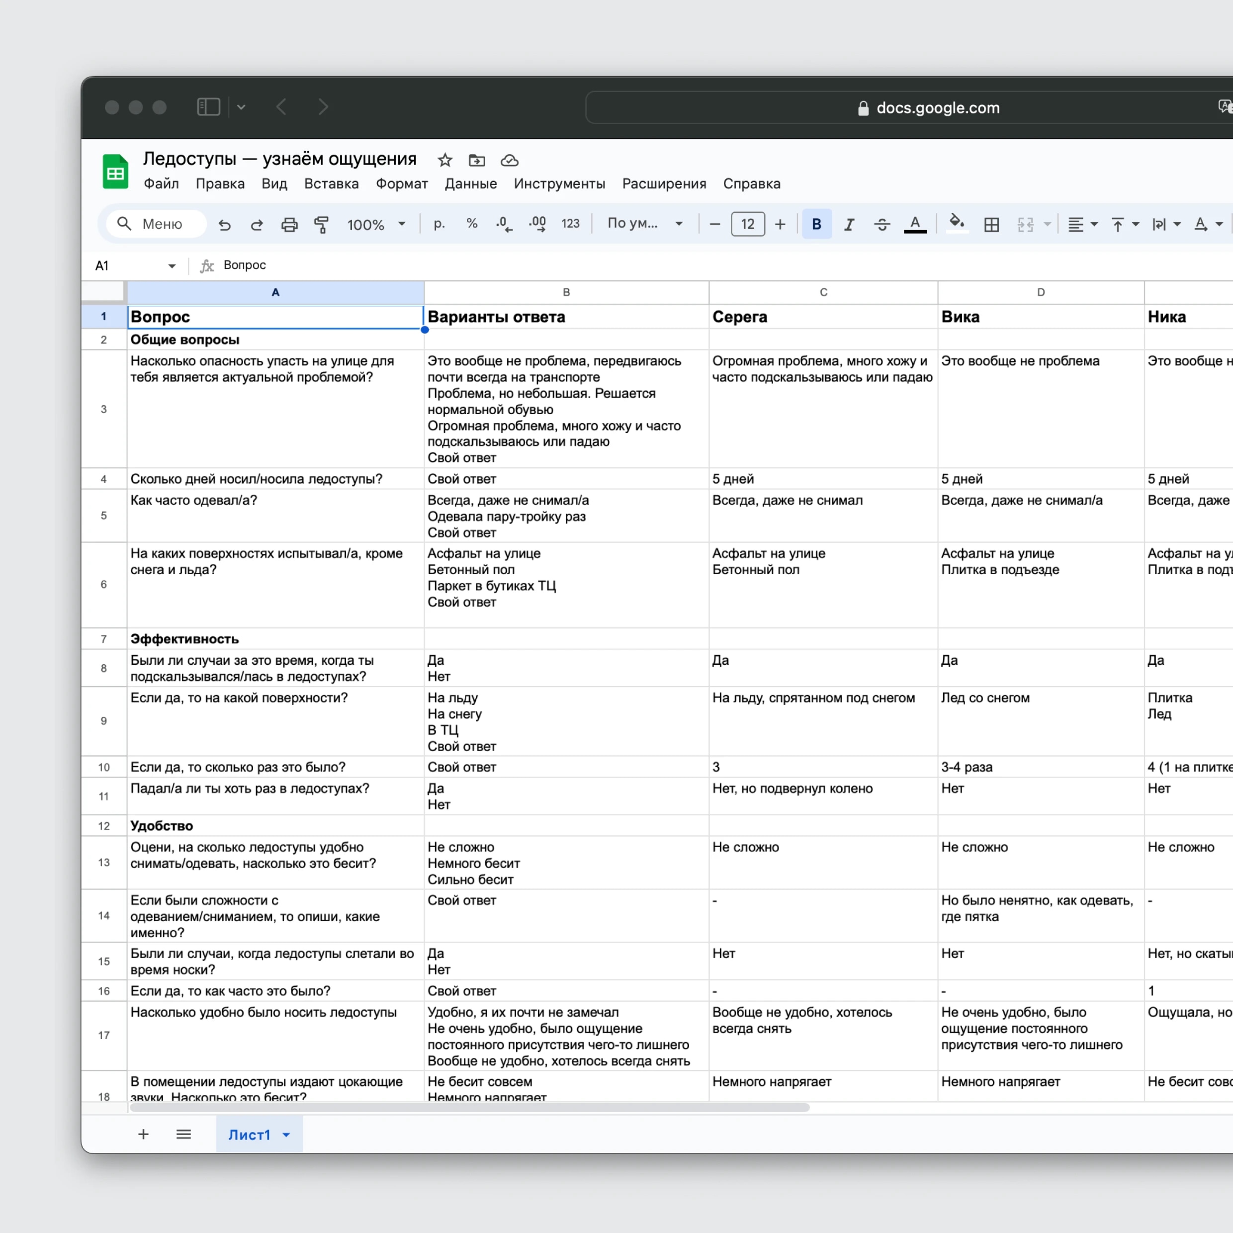The height and width of the screenshot is (1233, 1233).
Task: Open the Справка menu
Action: [x=752, y=184]
